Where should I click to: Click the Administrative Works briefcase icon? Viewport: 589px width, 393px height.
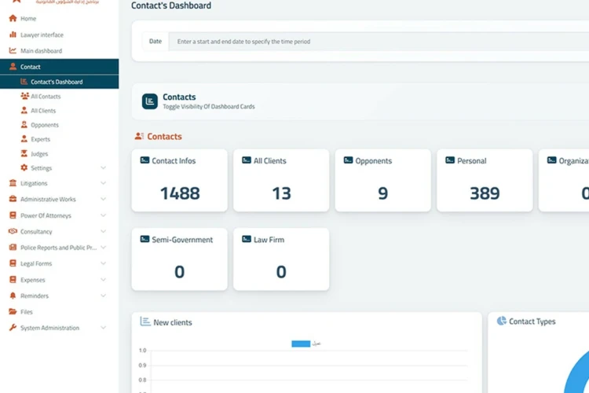(13, 199)
